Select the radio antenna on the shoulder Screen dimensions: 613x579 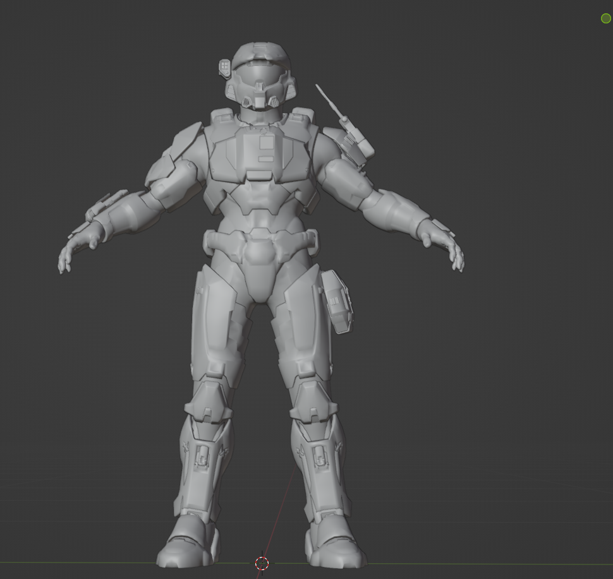coord(332,102)
